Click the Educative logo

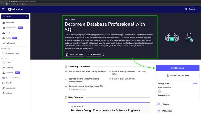coord(16,9)
